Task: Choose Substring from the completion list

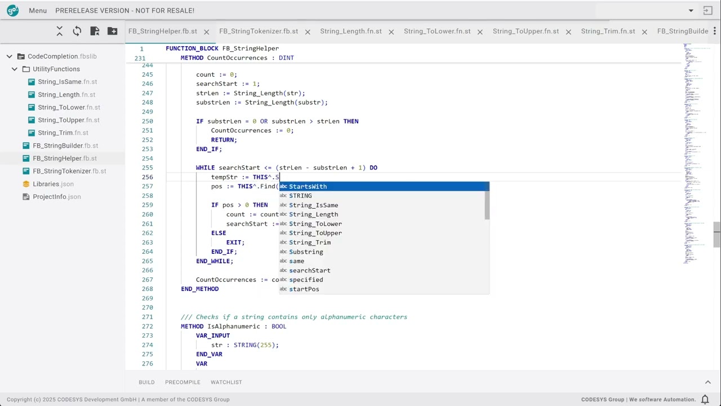Action: coord(382,252)
